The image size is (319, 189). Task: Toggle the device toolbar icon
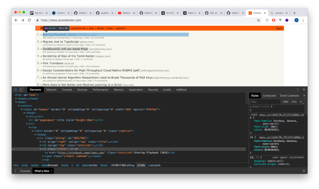pos(21,90)
